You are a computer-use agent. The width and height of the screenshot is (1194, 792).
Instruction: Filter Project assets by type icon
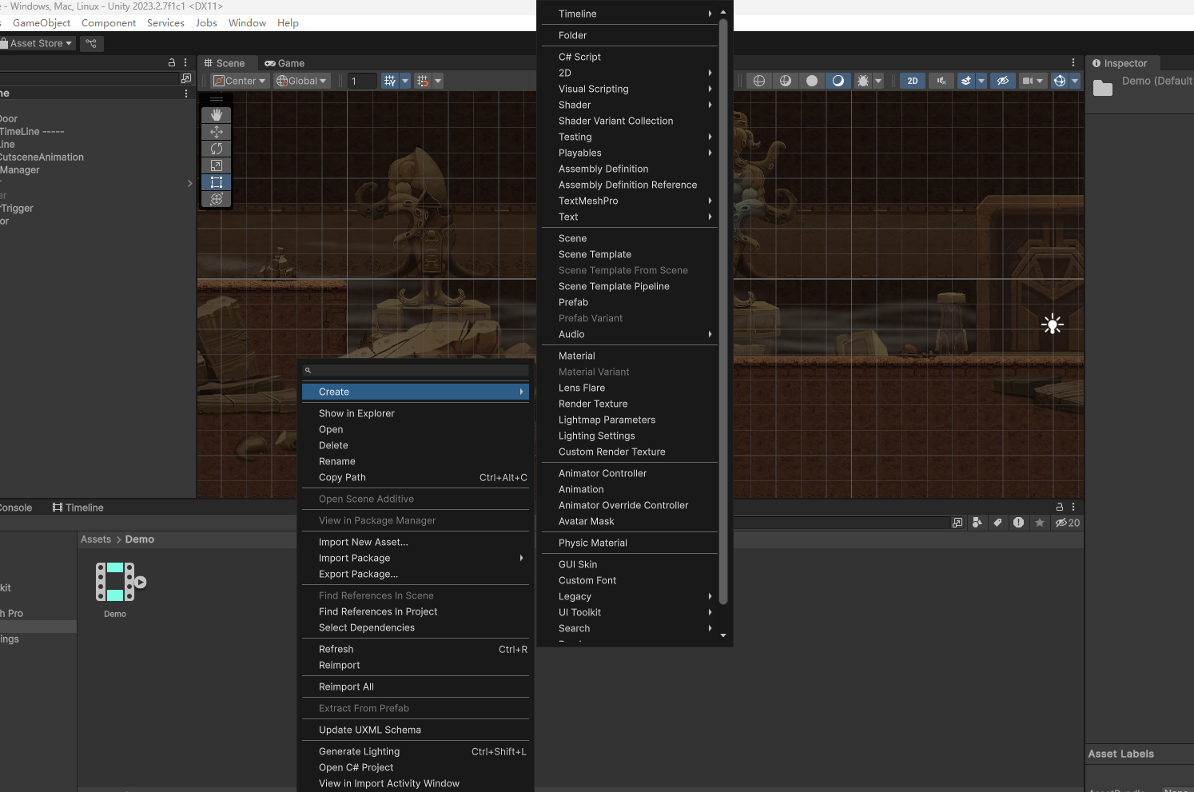977,523
